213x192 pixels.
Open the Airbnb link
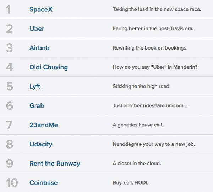[40, 48]
